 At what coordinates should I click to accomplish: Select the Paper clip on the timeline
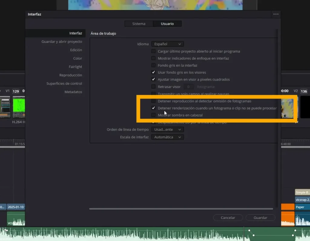pos(302,207)
